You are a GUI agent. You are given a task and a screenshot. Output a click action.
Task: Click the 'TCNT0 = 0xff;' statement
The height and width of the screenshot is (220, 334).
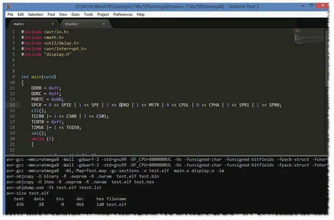pyautogui.click(x=47, y=122)
